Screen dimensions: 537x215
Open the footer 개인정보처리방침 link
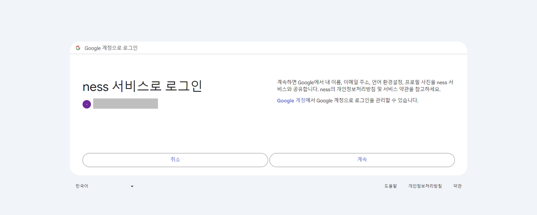425,186
